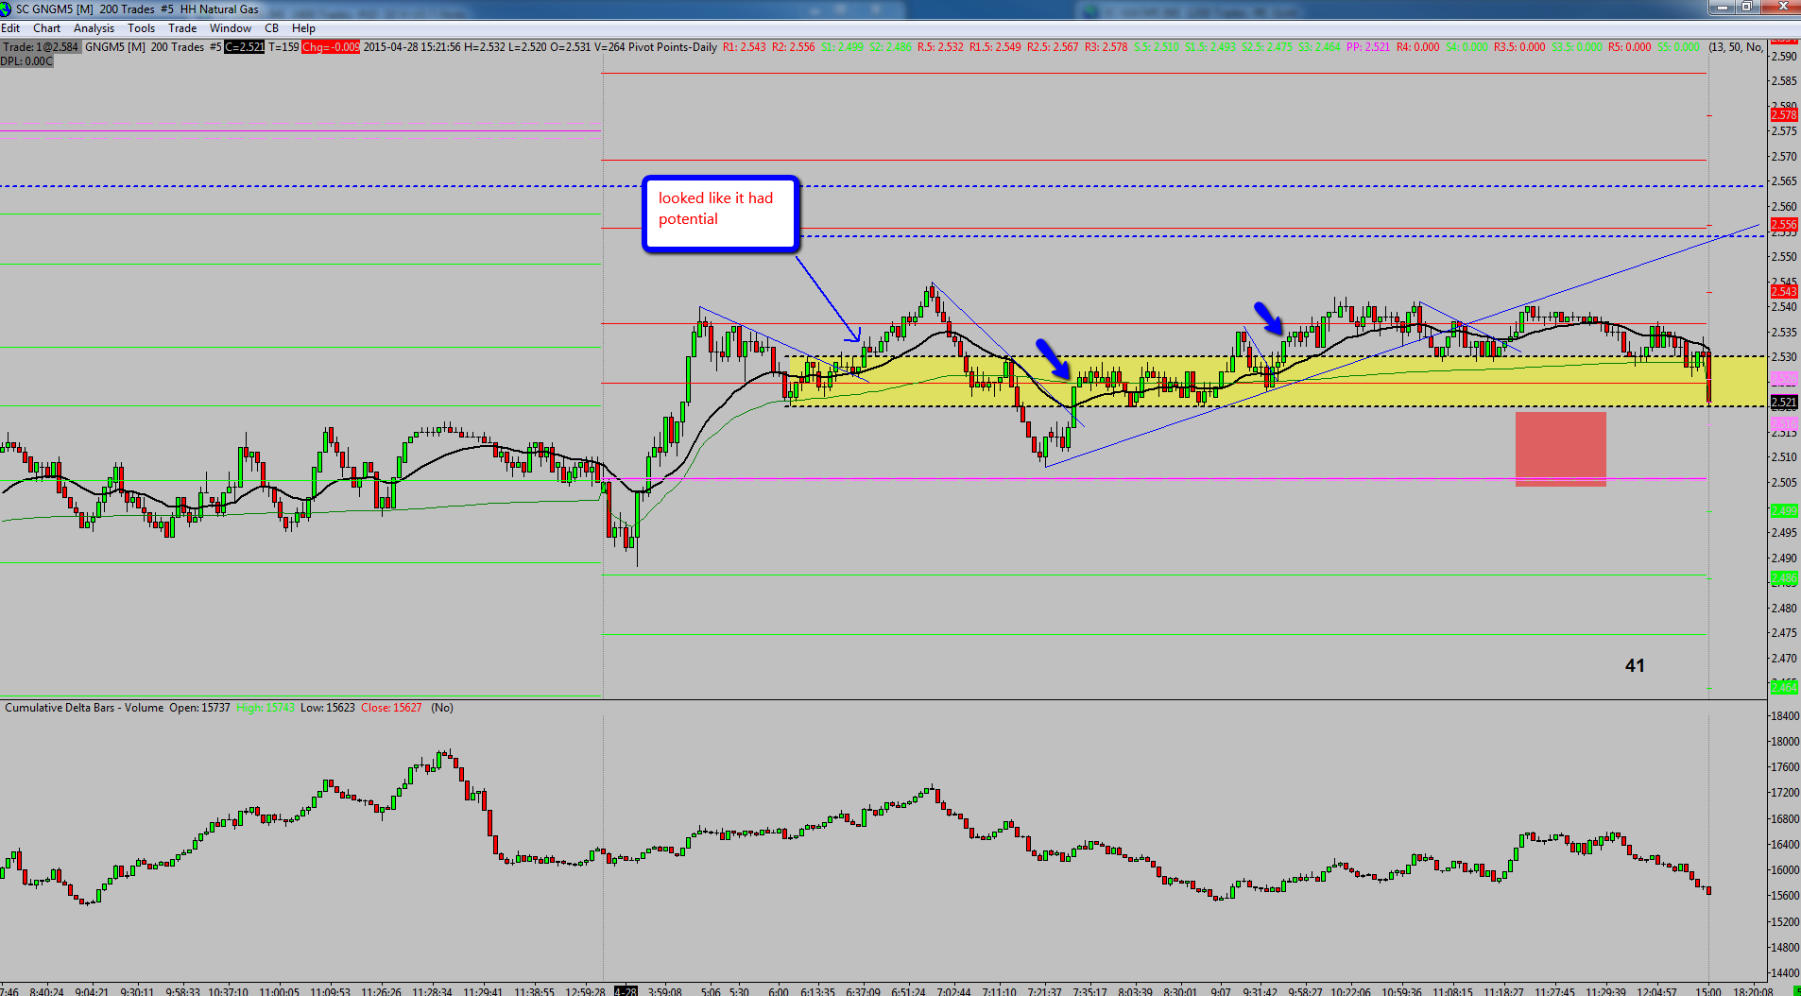Restore down the GNGM5 chart window
The height and width of the screenshot is (996, 1801).
[x=1746, y=7]
